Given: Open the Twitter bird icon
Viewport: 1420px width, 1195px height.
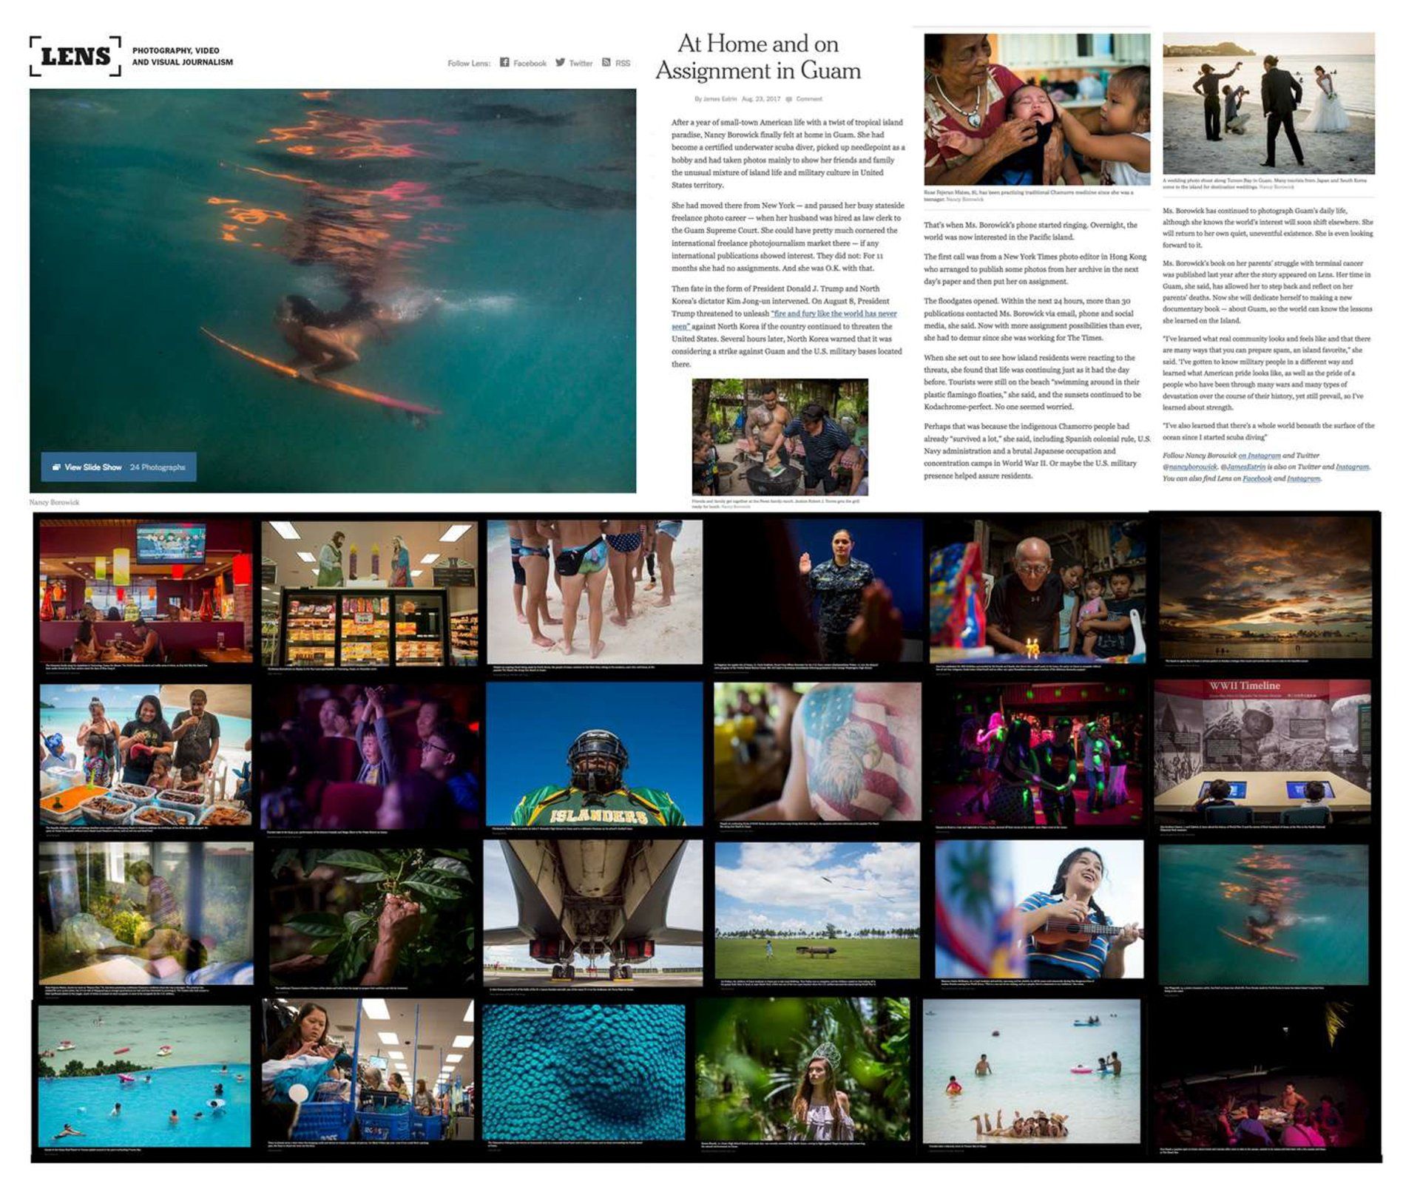Looking at the screenshot, I should click(x=561, y=63).
